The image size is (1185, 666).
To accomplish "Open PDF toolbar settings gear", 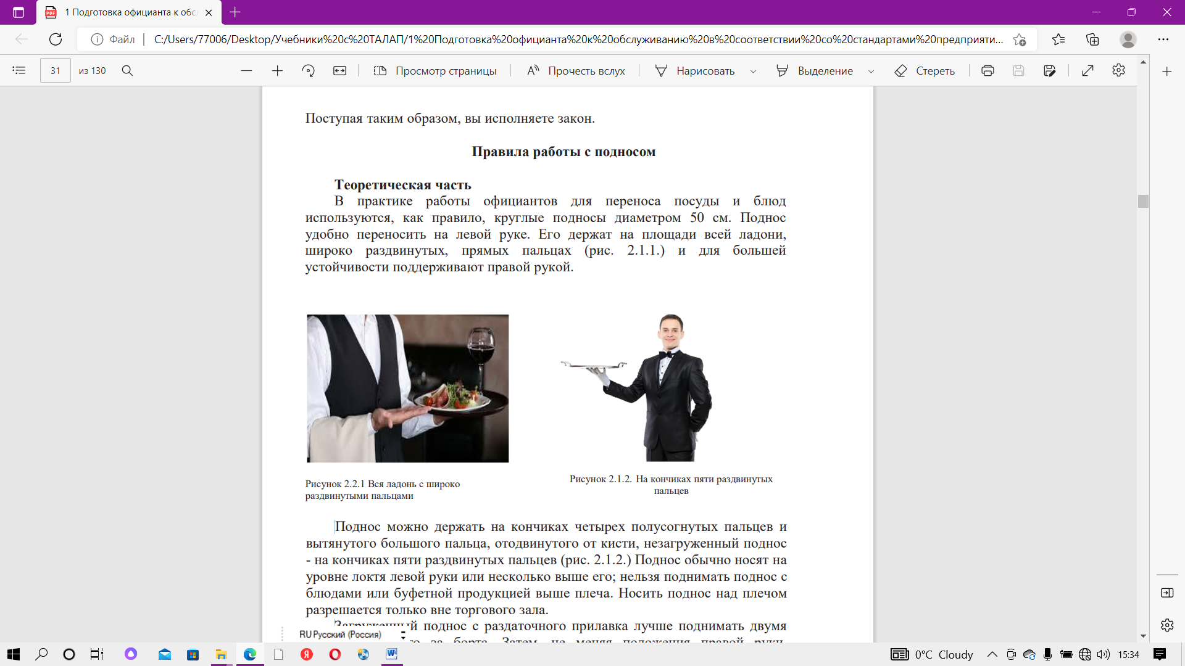I will tap(1118, 70).
